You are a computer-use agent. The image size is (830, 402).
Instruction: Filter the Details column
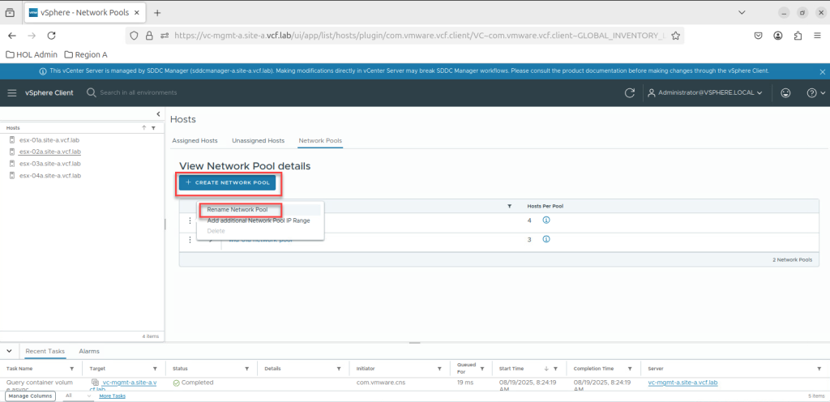click(340, 368)
